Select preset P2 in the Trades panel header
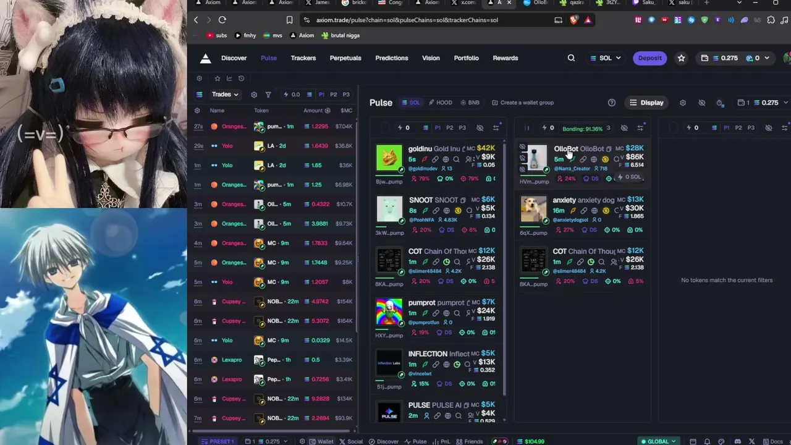 334,95
